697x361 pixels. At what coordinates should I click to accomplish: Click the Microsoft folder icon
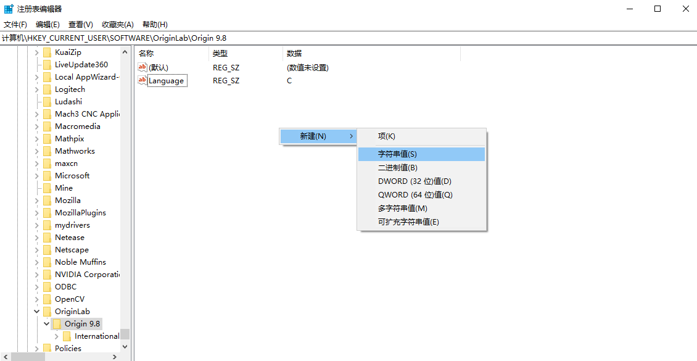click(x=47, y=175)
